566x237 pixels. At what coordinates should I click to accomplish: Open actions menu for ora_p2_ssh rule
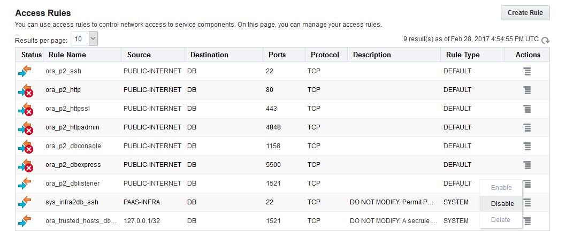[x=527, y=71]
